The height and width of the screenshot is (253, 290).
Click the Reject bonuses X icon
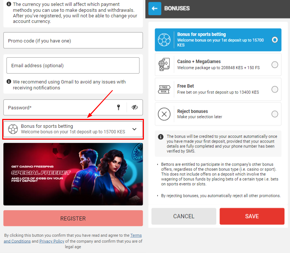[164, 114]
